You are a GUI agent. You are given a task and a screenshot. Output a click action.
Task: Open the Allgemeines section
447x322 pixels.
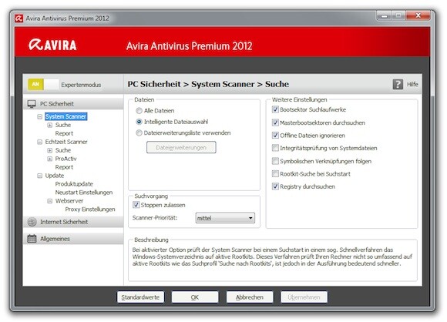pyautogui.click(x=73, y=239)
